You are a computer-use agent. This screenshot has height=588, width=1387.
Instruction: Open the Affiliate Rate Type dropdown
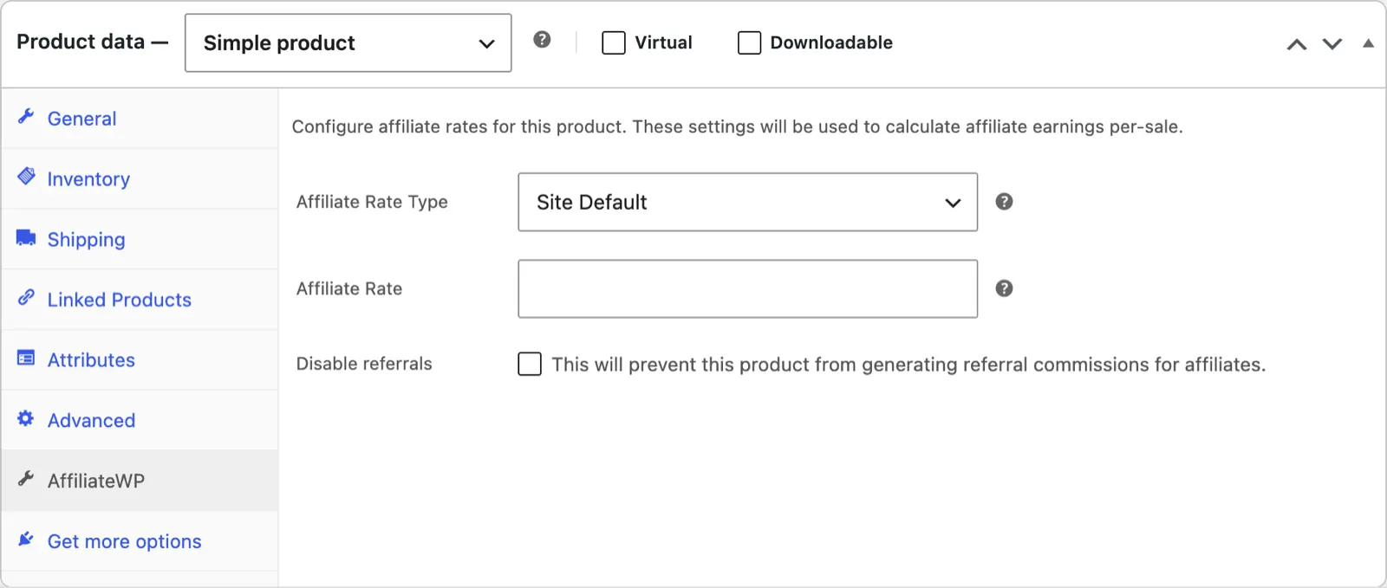click(748, 202)
